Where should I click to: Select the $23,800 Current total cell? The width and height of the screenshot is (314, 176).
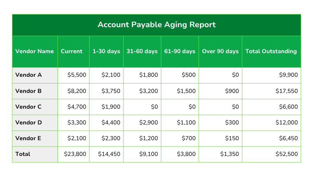74,154
